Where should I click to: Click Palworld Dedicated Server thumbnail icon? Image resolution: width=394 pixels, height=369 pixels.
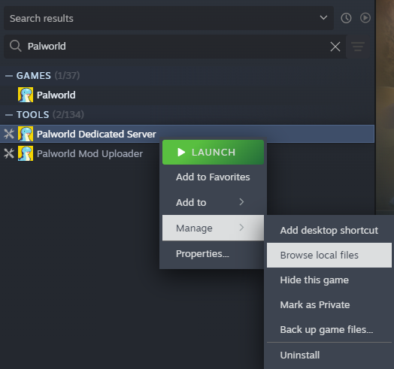point(26,134)
